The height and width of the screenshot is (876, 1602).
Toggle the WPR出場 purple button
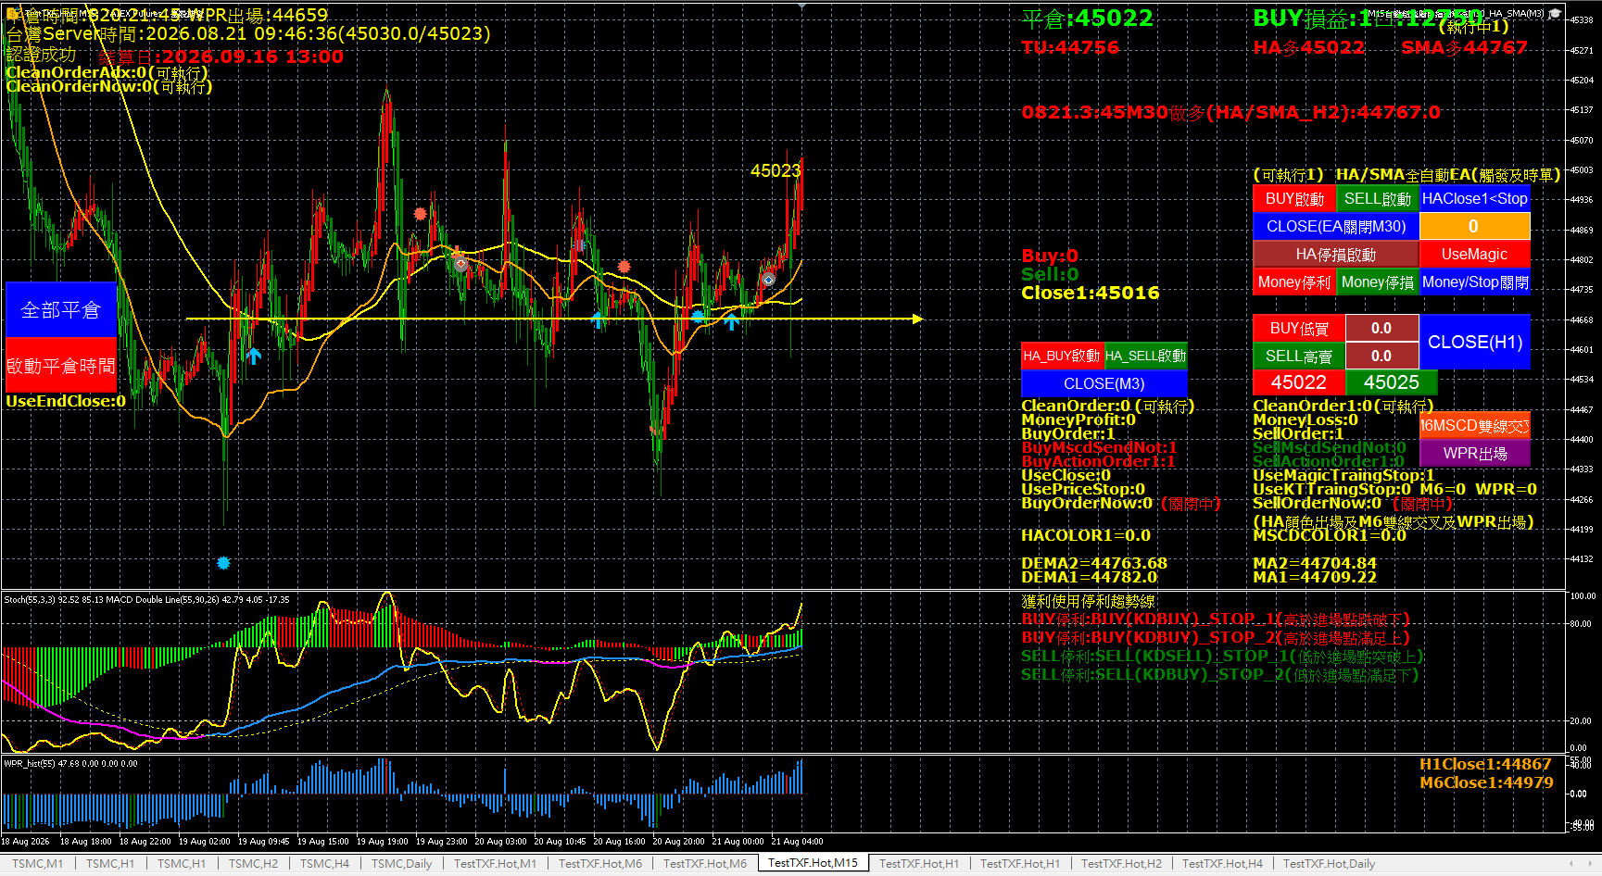point(1474,454)
